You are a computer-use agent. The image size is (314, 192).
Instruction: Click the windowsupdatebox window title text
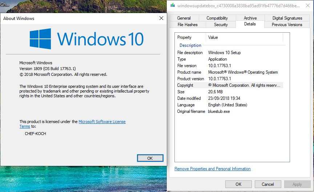coord(238,6)
